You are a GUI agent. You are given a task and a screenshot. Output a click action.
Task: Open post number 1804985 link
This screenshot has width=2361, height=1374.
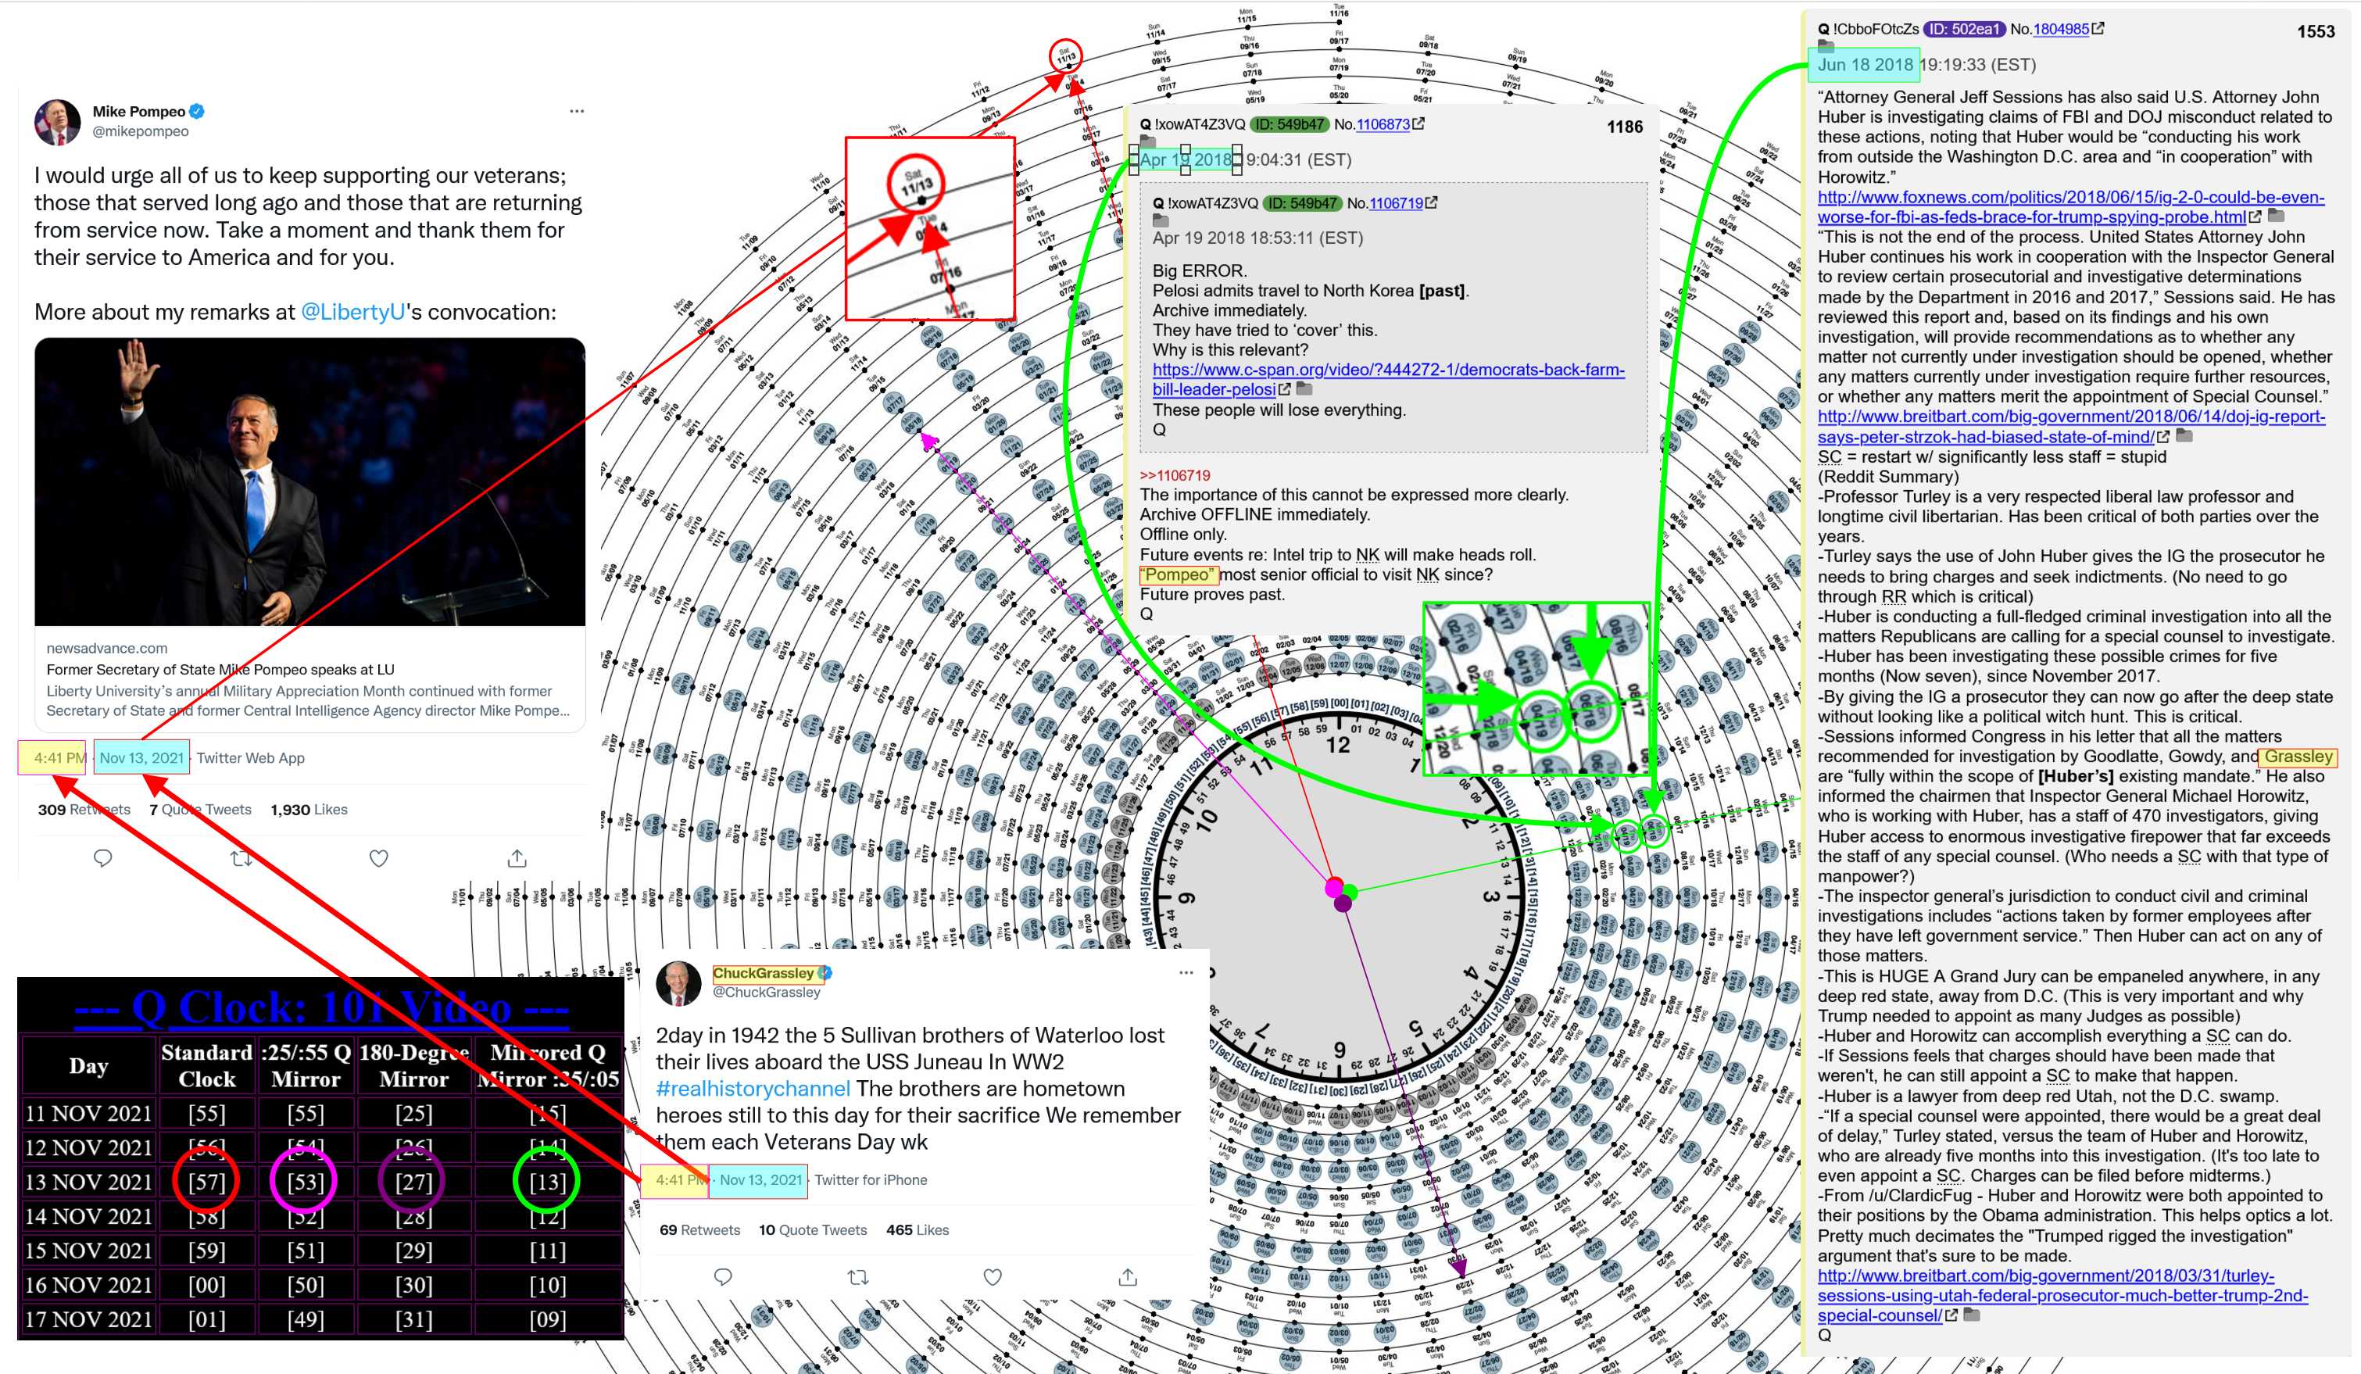pyautogui.click(x=2061, y=29)
